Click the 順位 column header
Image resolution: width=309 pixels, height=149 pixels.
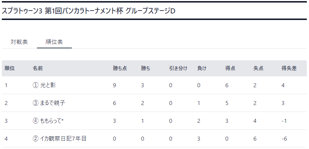tap(9, 68)
